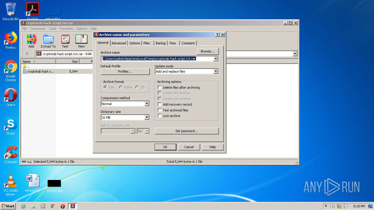Viewport: 374px width, 210px height.
Task: Check Lock archive option
Action: [160, 116]
